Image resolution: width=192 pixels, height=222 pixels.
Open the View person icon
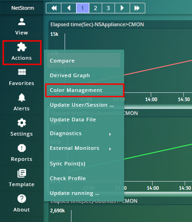coord(22,22)
